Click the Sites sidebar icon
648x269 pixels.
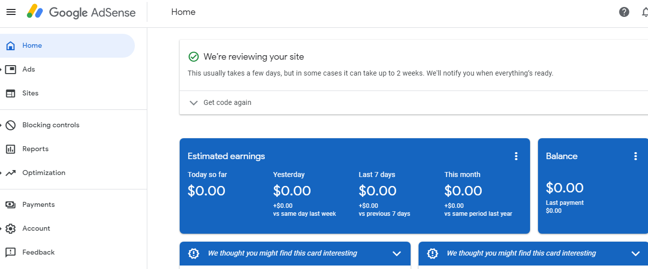[x=10, y=93]
